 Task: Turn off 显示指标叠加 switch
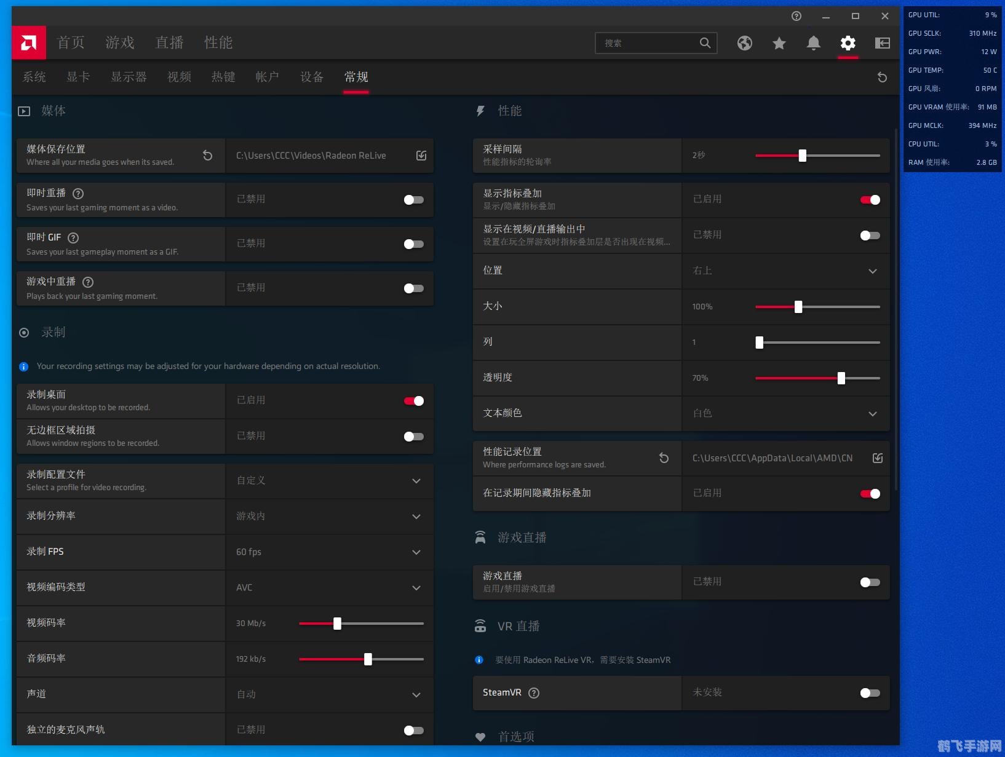tap(870, 200)
